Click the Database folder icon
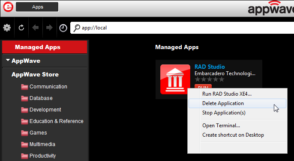Viewport: 294px width, 161px height. click(x=24, y=98)
